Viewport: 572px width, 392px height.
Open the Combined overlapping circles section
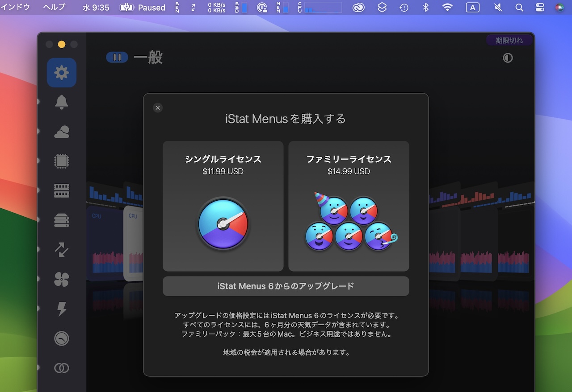point(62,368)
